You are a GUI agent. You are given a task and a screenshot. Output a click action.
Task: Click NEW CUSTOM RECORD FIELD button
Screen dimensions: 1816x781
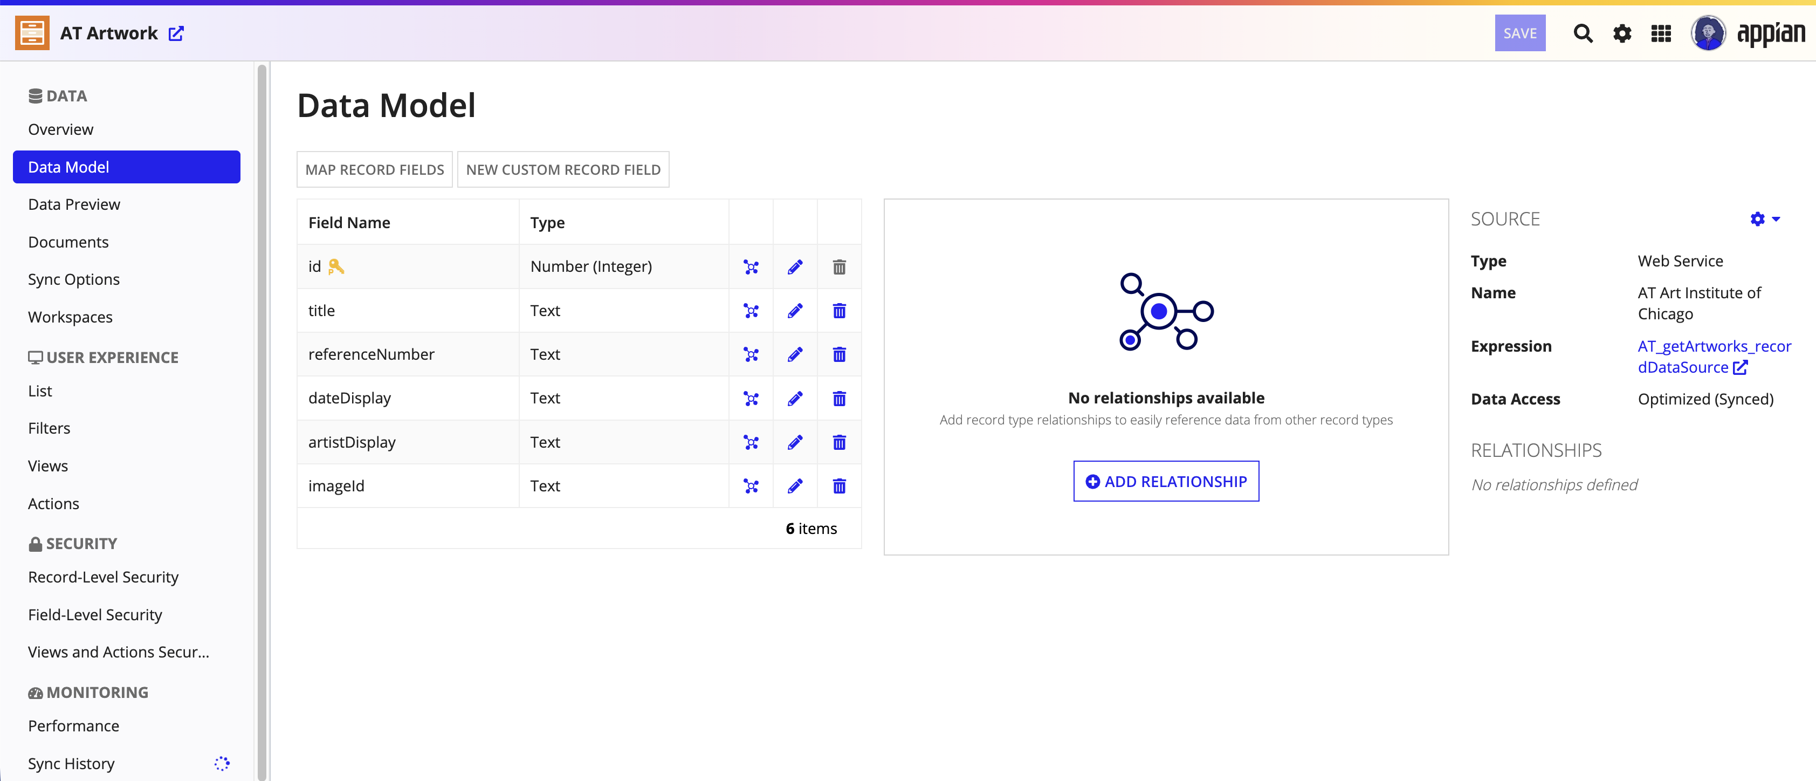coord(563,169)
